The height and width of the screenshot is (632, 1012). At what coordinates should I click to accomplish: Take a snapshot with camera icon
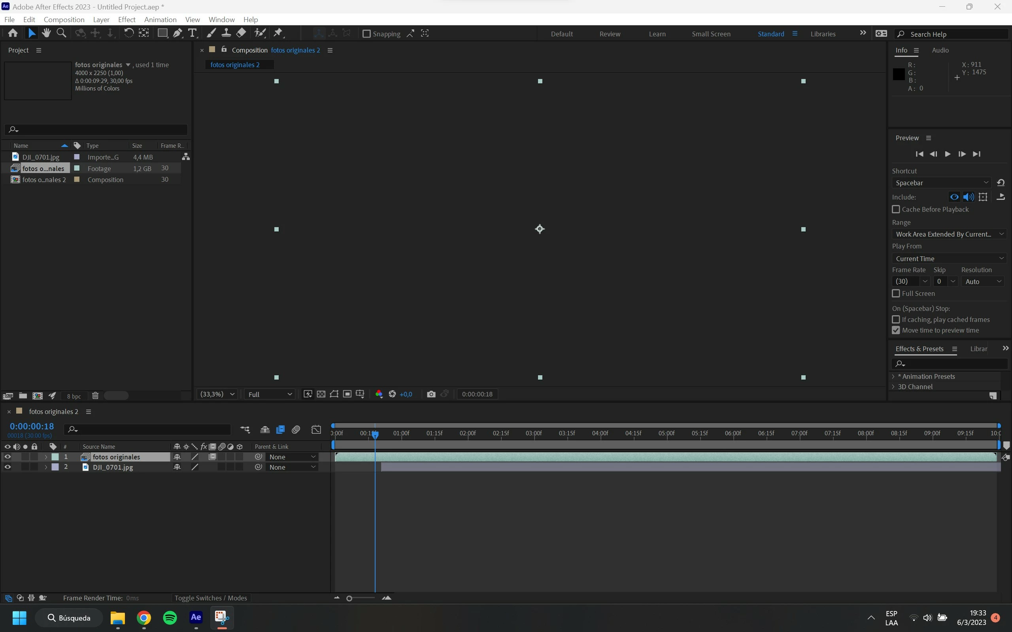(x=431, y=394)
